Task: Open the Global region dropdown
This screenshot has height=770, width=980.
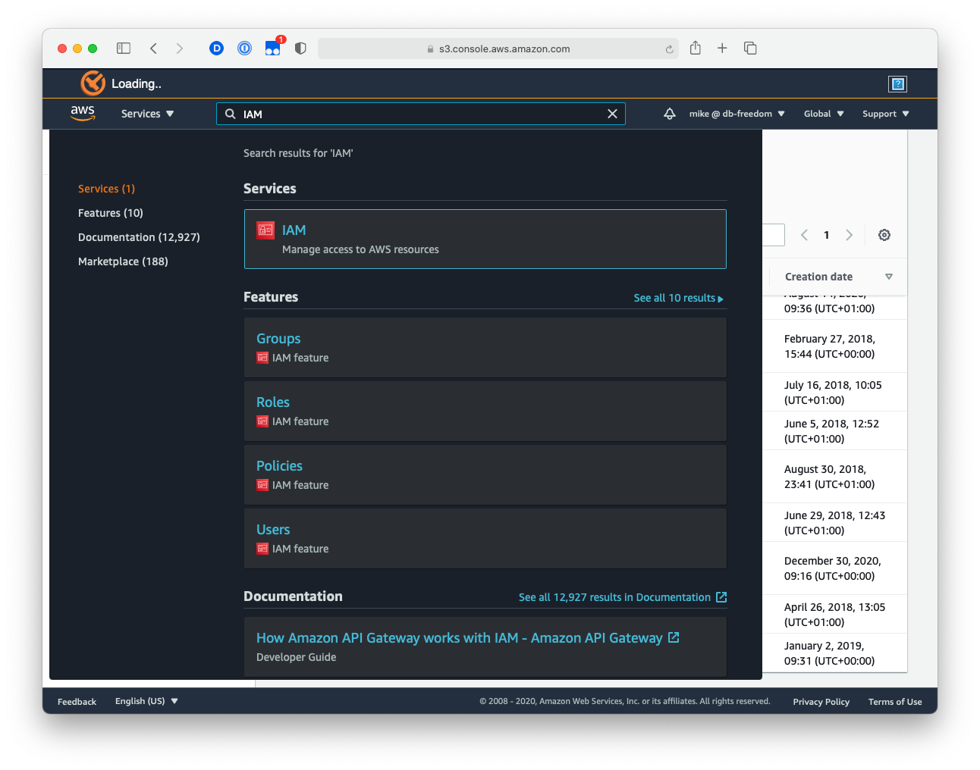Action: pos(824,114)
